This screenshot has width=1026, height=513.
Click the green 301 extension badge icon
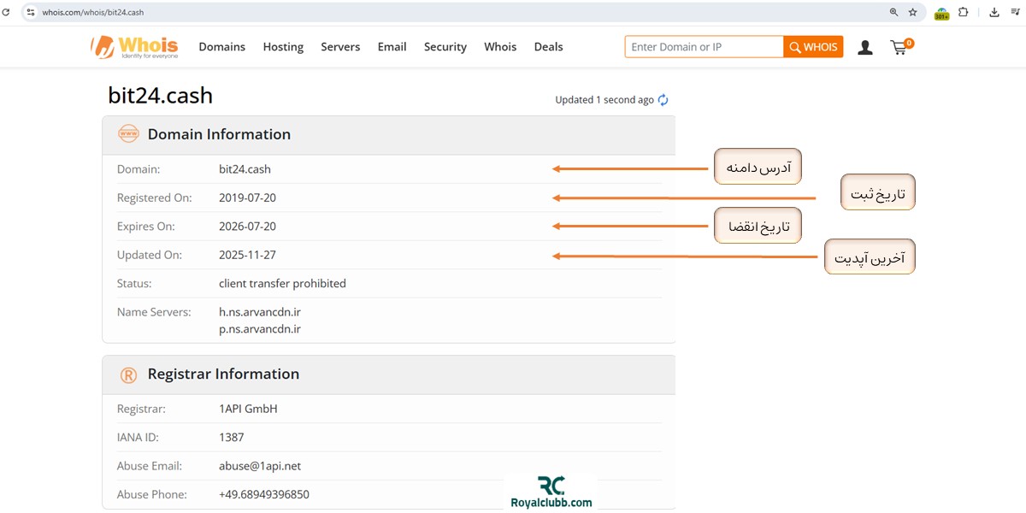click(941, 13)
